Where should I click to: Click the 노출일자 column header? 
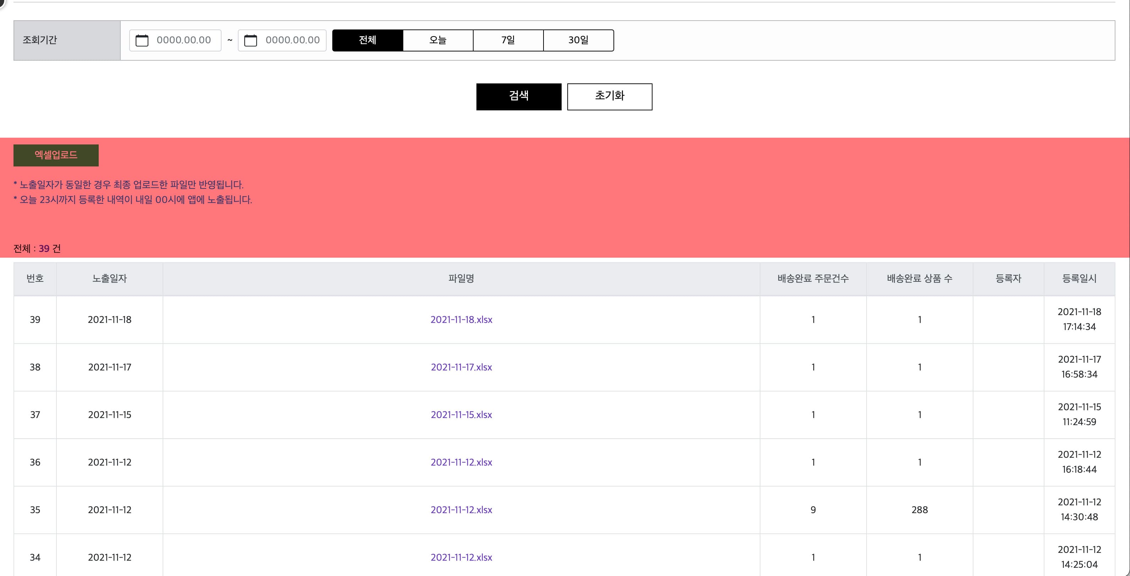109,278
